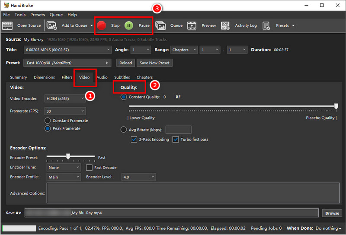Click the Open Source toolbar label
Image resolution: width=346 pixels, height=235 pixels.
click(29, 25)
